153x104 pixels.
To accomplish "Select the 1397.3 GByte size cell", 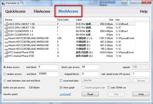I will (x=106, y=38).
